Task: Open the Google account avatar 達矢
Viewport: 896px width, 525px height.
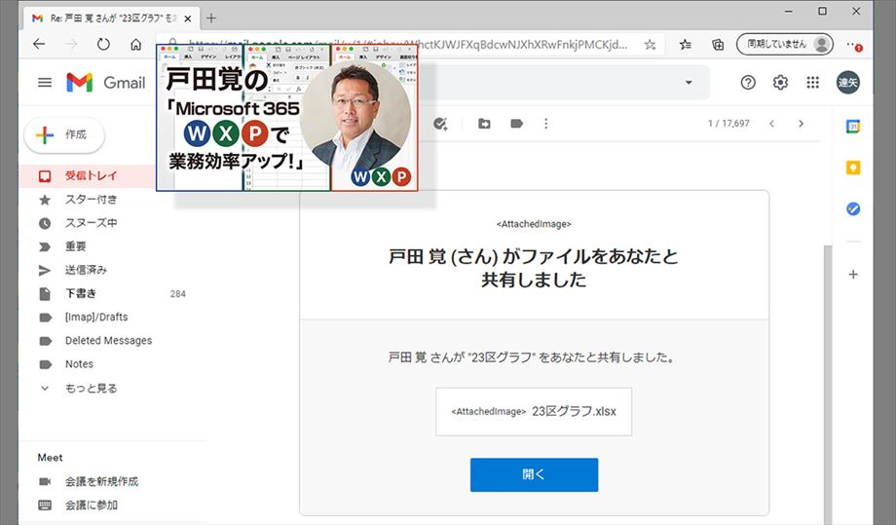Action: pyautogui.click(x=848, y=83)
